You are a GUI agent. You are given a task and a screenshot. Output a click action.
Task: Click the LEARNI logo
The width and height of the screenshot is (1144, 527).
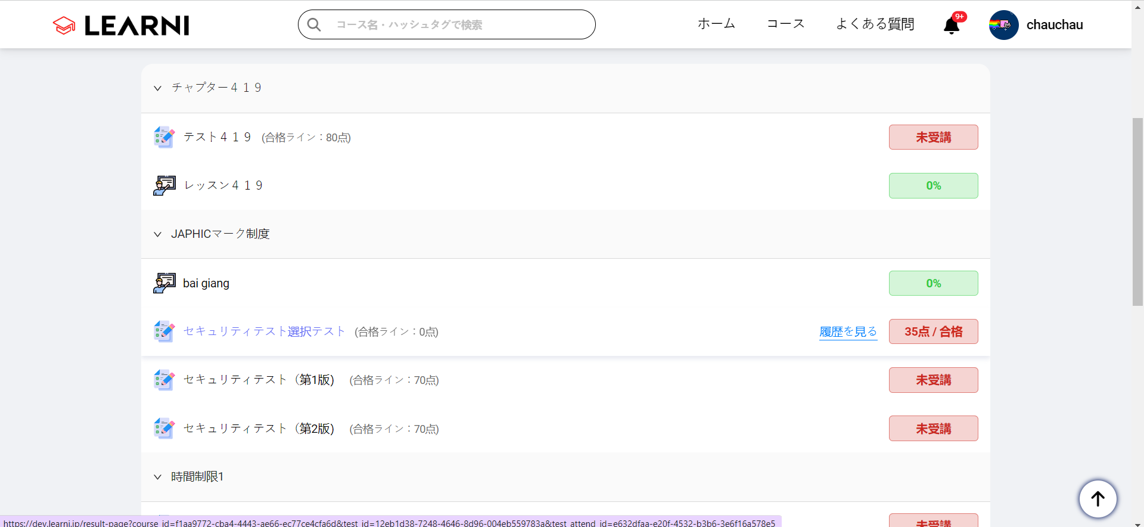click(x=121, y=25)
